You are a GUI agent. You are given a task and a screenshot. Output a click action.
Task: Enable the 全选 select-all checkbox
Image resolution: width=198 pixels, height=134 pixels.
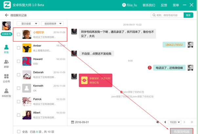19,132
